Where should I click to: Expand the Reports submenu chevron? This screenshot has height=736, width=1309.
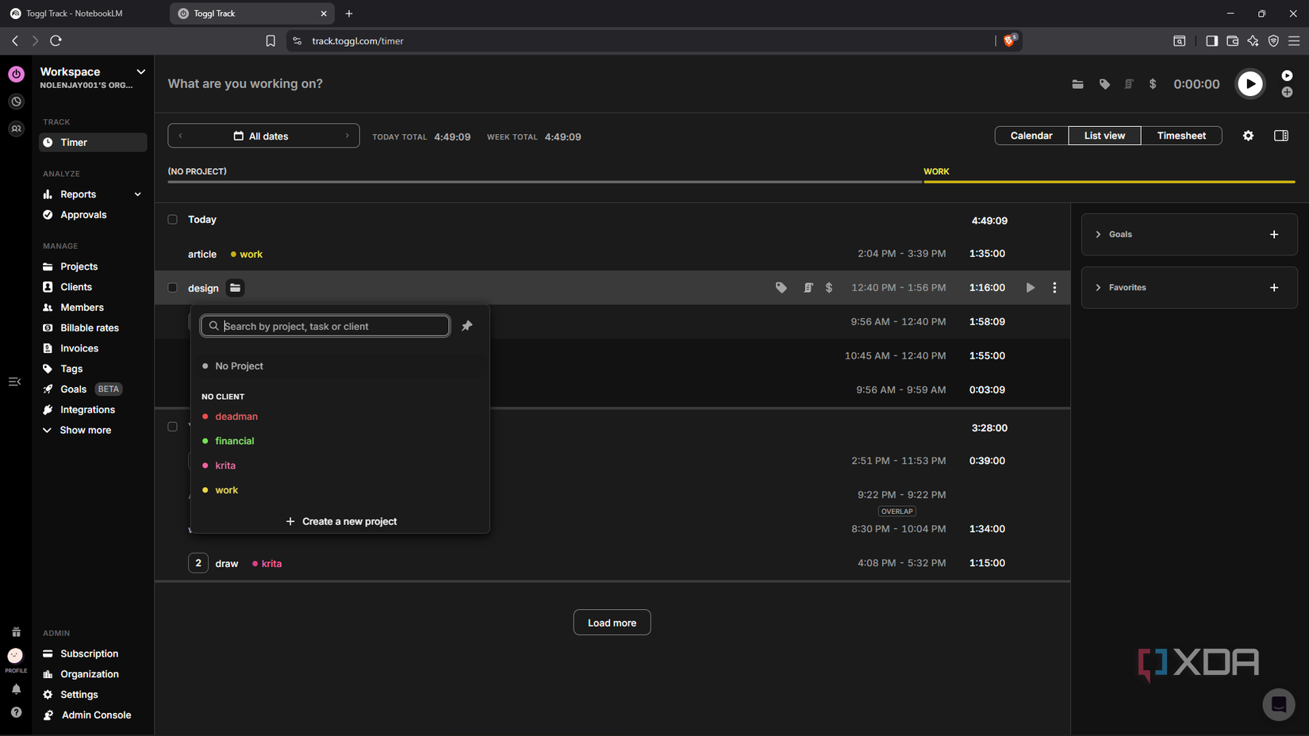137,194
